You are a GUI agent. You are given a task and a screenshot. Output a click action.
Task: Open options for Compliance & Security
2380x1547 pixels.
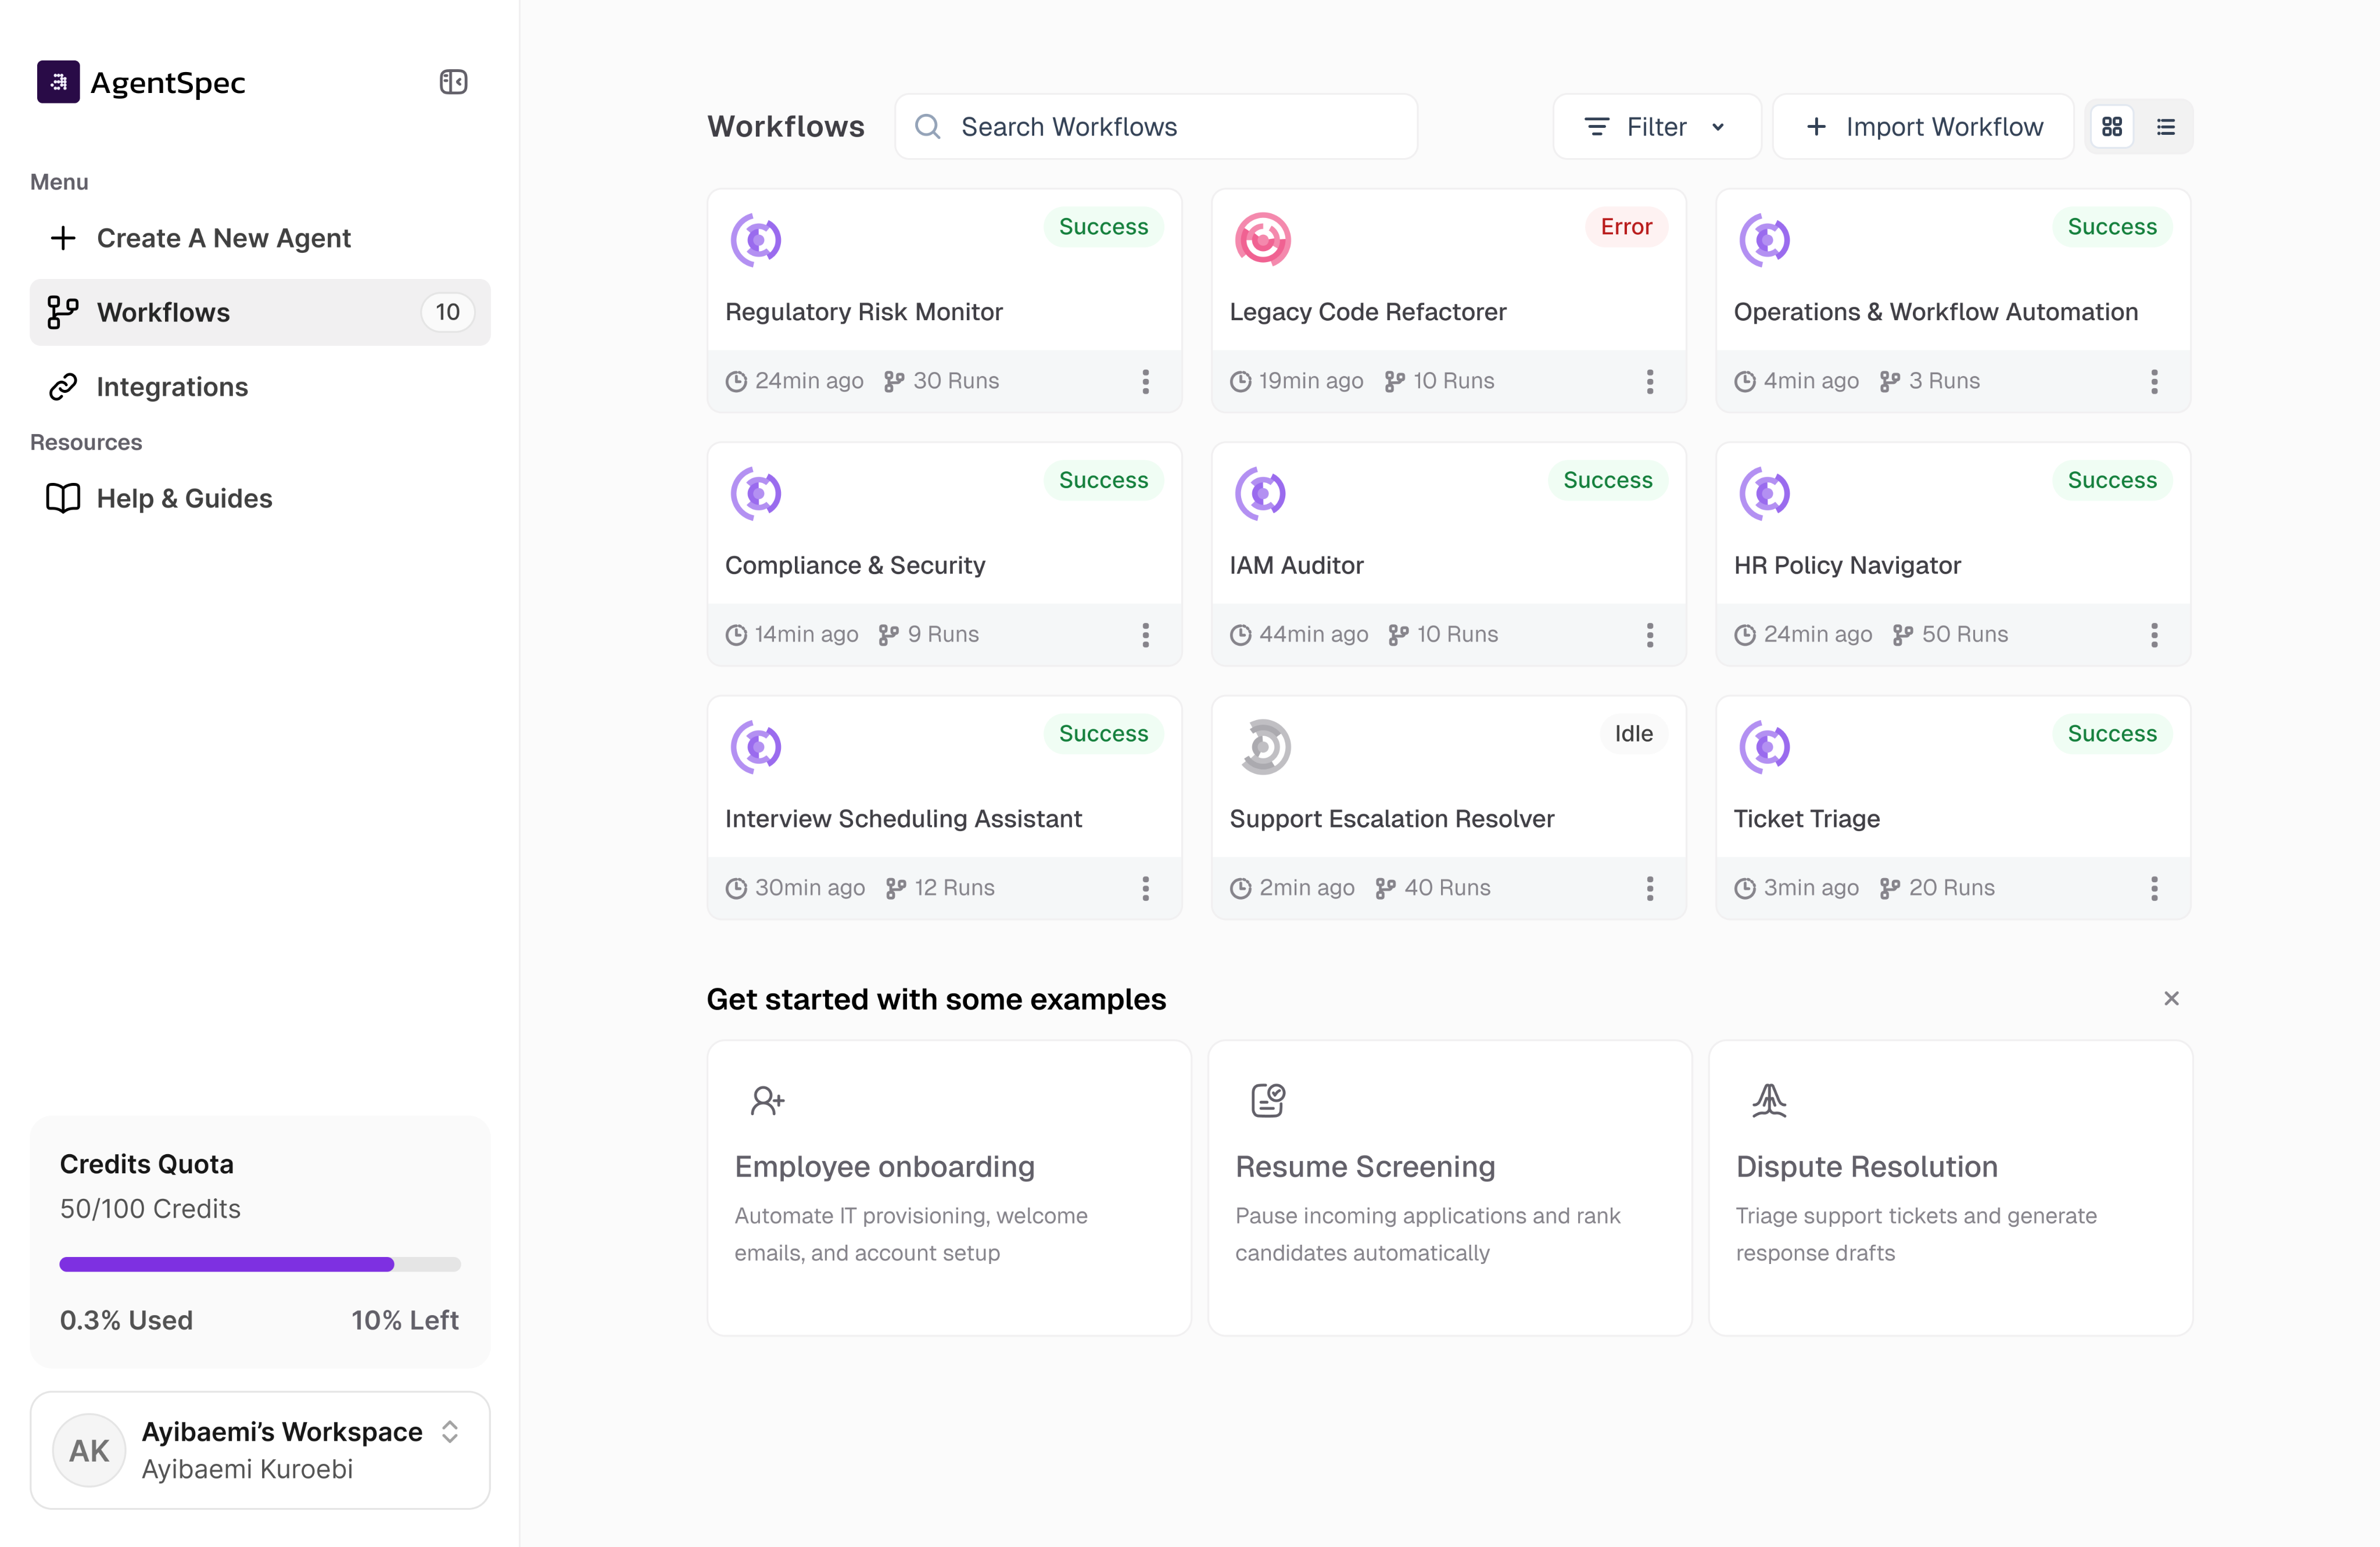pyautogui.click(x=1146, y=634)
